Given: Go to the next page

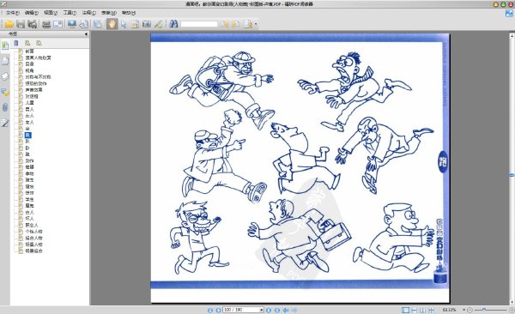Looking at the screenshot, I should click(269, 310).
